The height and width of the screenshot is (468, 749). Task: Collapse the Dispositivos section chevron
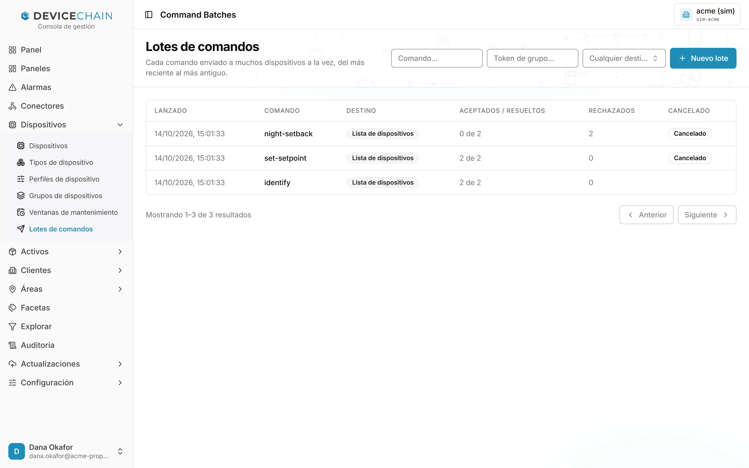coord(120,125)
